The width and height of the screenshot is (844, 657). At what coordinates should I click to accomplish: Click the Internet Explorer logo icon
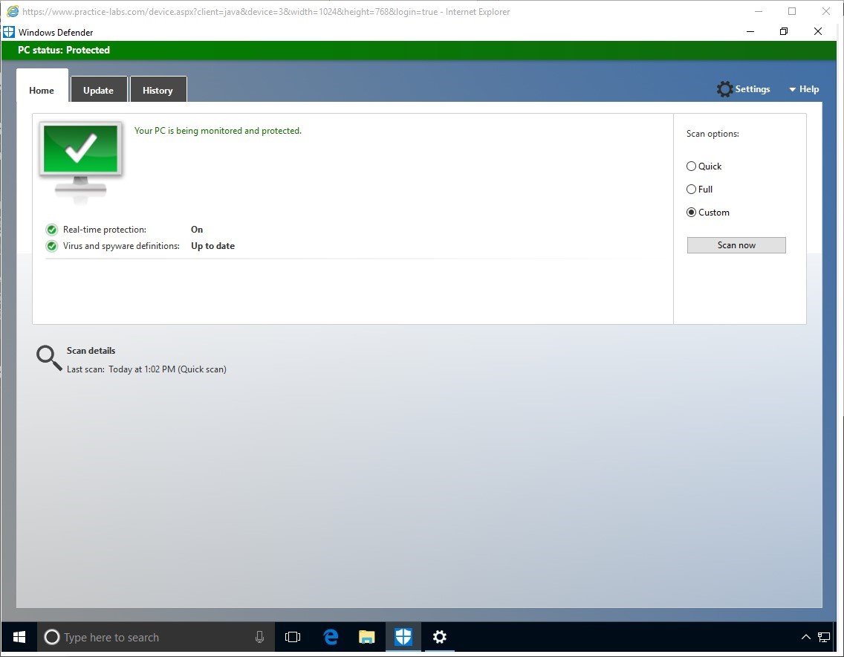tap(13, 11)
